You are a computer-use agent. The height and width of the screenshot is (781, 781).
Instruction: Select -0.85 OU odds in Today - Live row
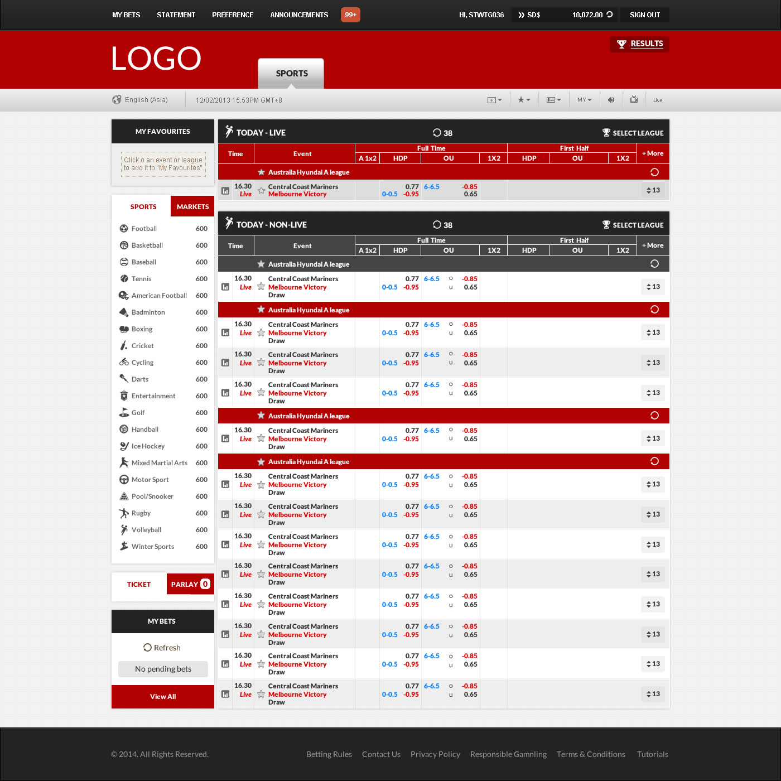(470, 187)
